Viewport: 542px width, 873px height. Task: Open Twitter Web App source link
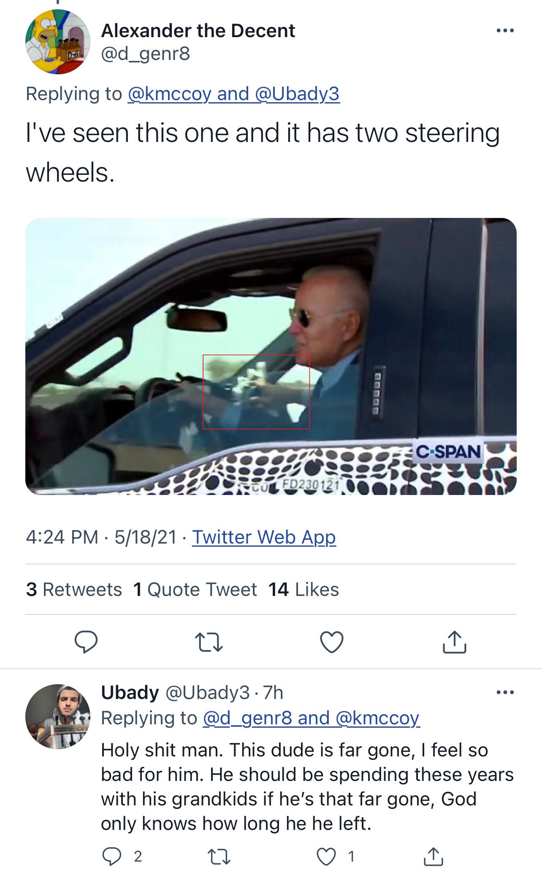click(264, 537)
